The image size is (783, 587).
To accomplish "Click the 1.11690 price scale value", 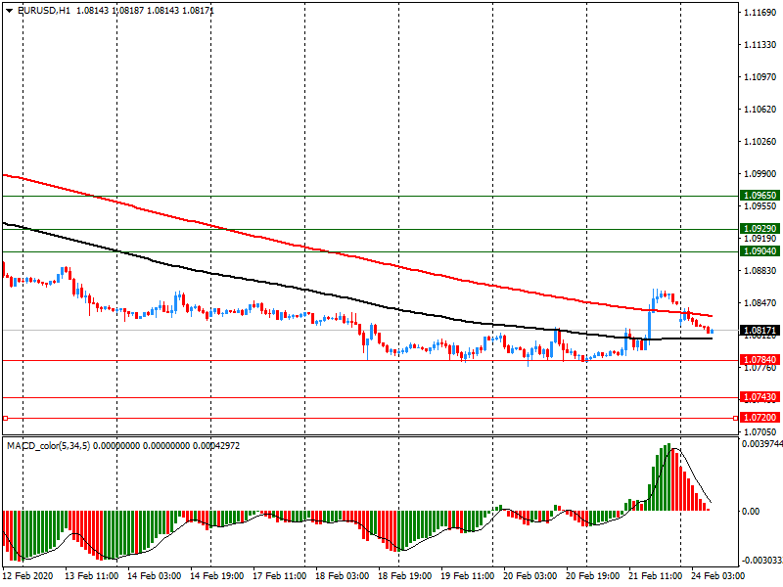I will click(760, 13).
